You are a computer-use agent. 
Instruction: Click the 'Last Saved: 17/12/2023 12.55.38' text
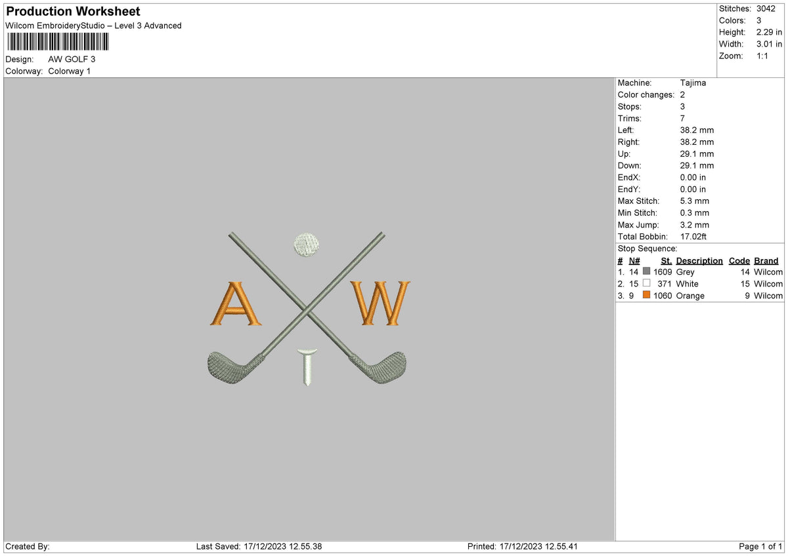(x=259, y=546)
